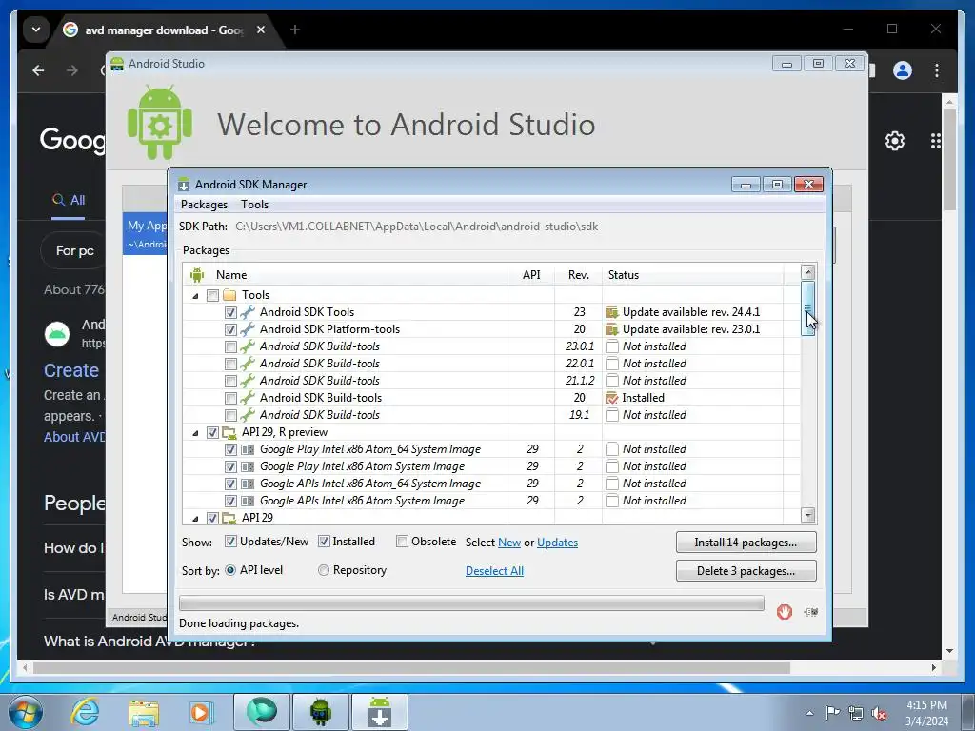Select Google search All tab
Viewport: 975px width, 731px height.
[x=69, y=200]
